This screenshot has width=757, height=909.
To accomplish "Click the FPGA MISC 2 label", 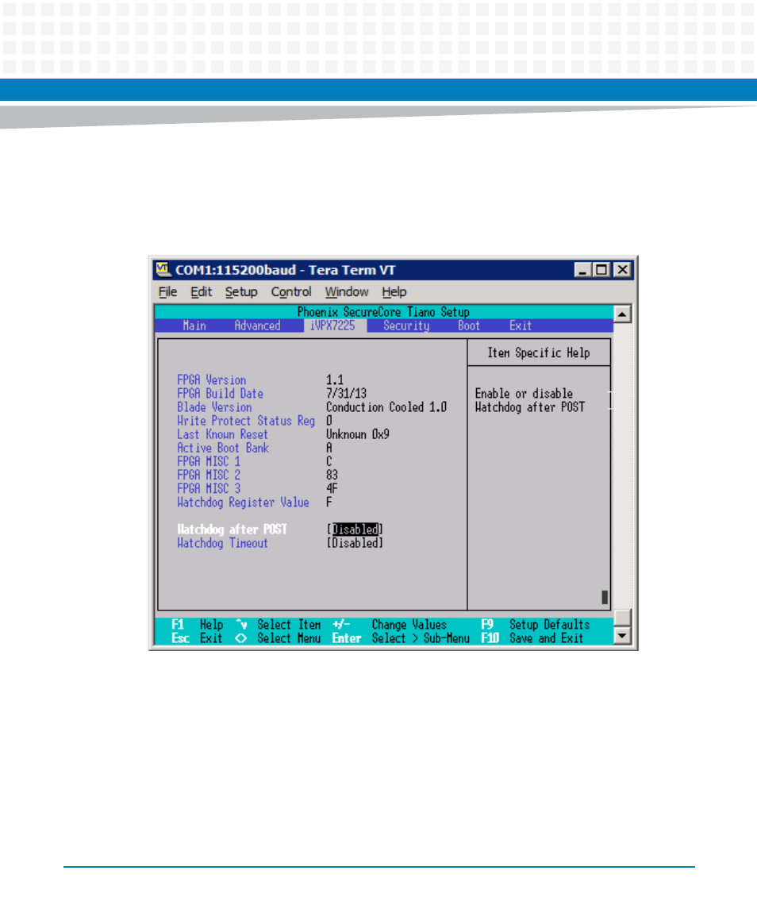I will tap(209, 476).
